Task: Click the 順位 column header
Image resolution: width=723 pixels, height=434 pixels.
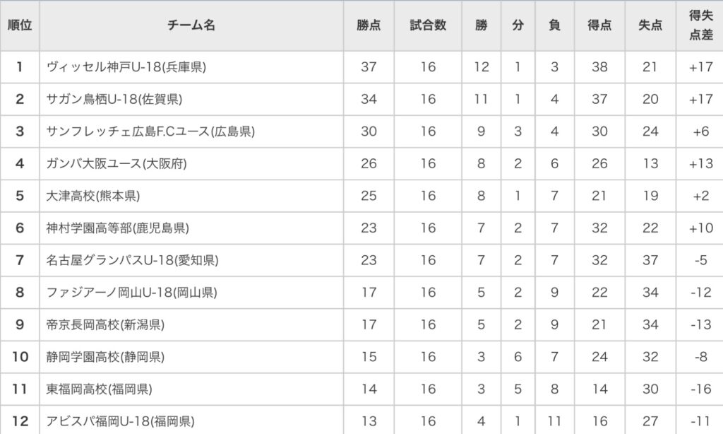Action: (x=20, y=25)
